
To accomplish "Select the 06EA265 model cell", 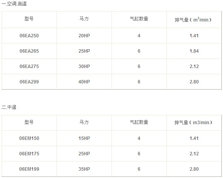I will (x=29, y=51).
